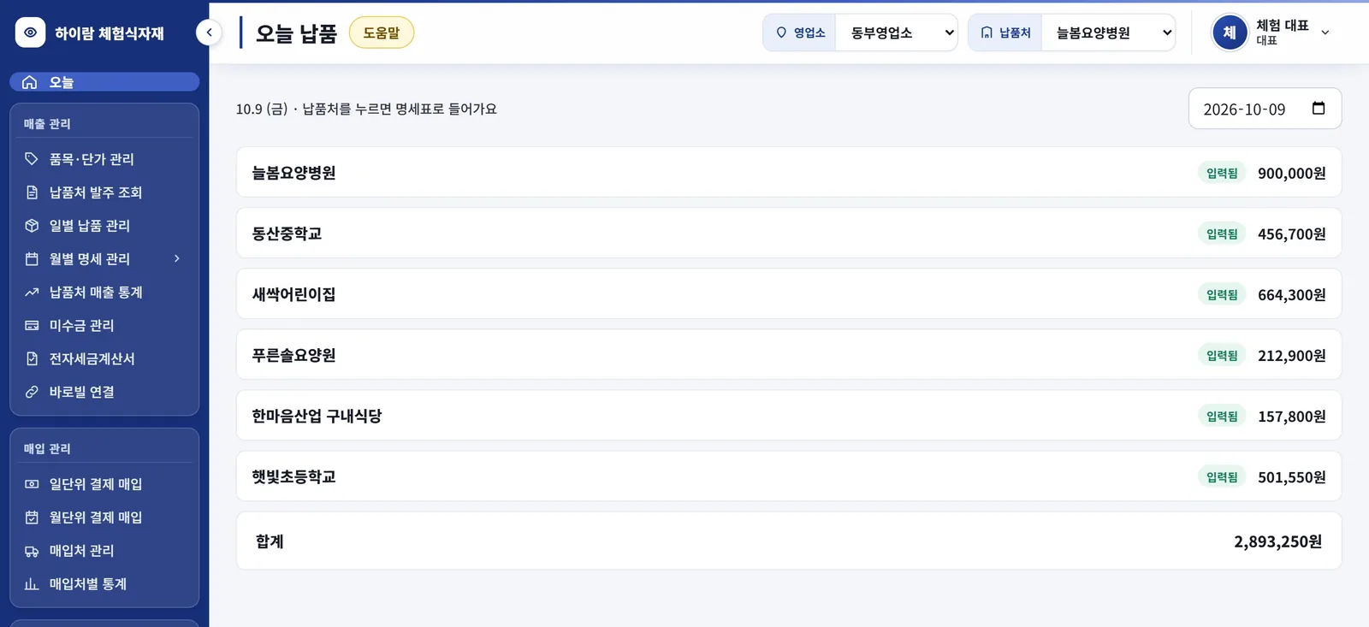Click the link icon for 바로빌 연결
1369x627 pixels.
(32, 393)
